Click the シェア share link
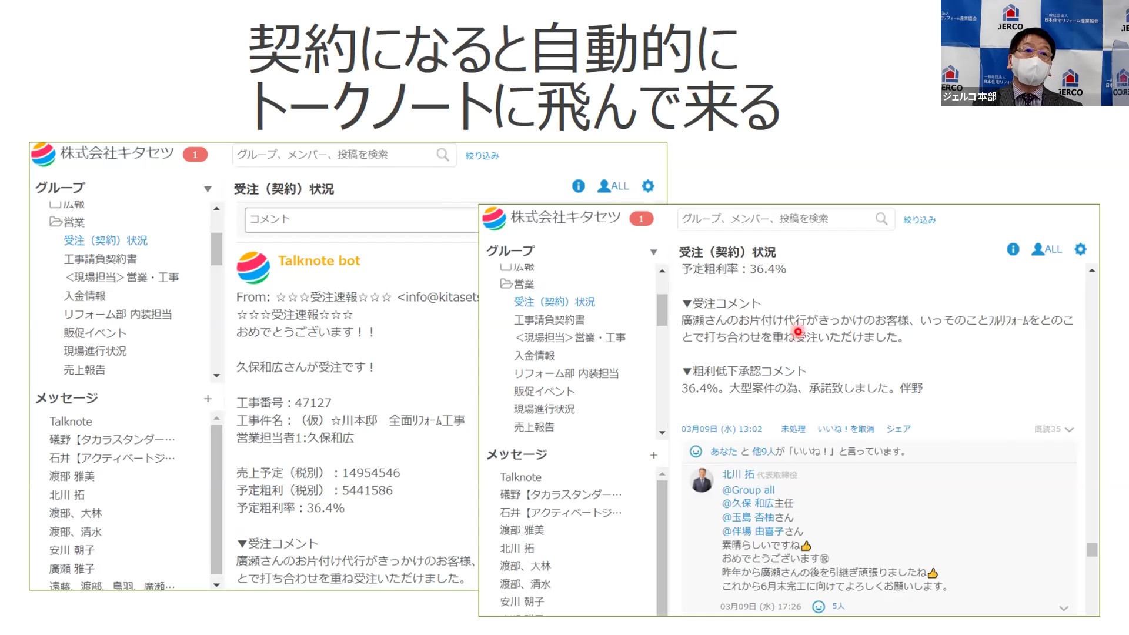Screen dimensions: 1129x635 pyautogui.click(x=898, y=429)
